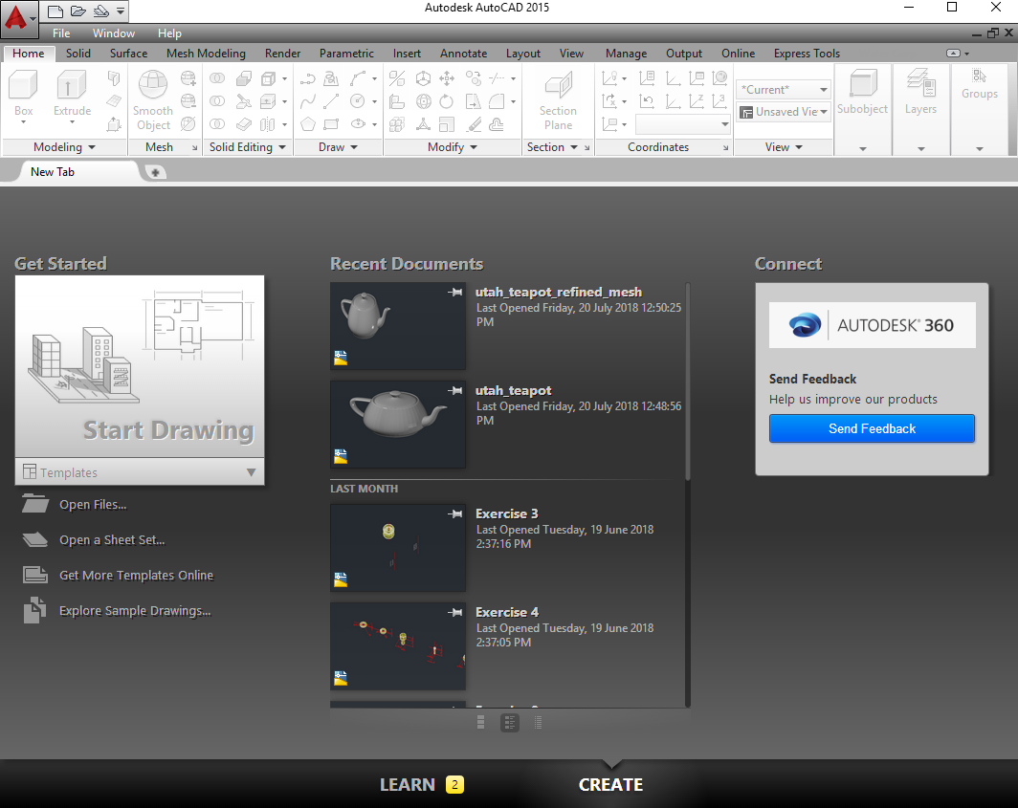Image resolution: width=1018 pixels, height=808 pixels.
Task: Open the Exercise 3 thumbnail
Action: (x=398, y=548)
